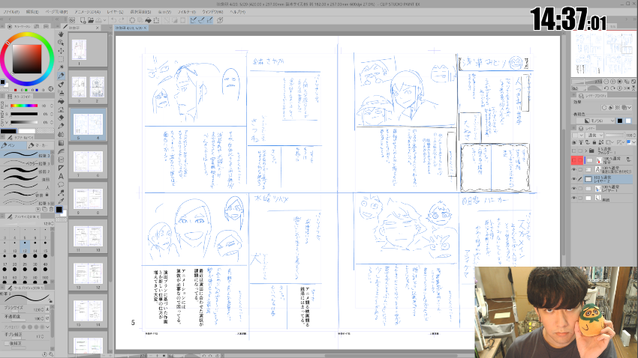Select the Eyedropper tool

tap(61, 201)
